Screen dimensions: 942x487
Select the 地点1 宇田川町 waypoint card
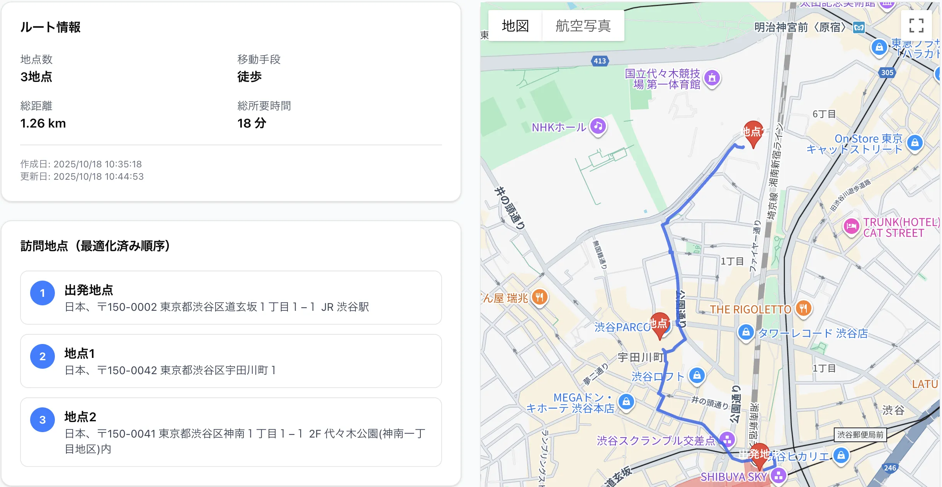(x=231, y=361)
